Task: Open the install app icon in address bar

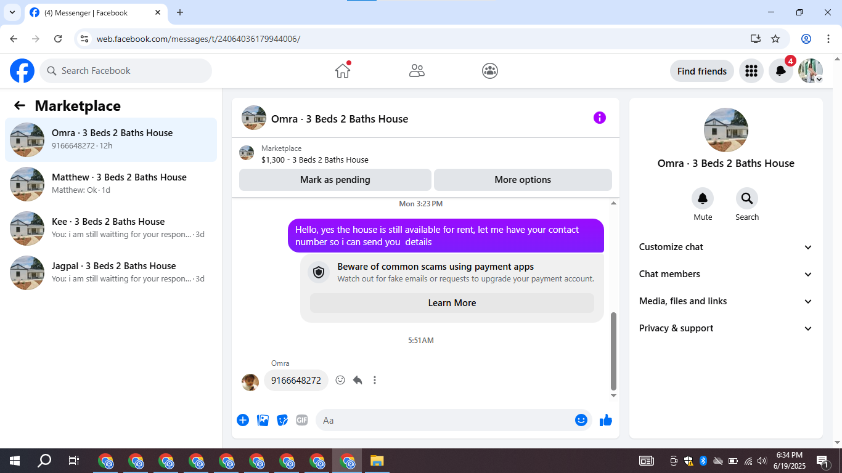Action: click(x=756, y=39)
